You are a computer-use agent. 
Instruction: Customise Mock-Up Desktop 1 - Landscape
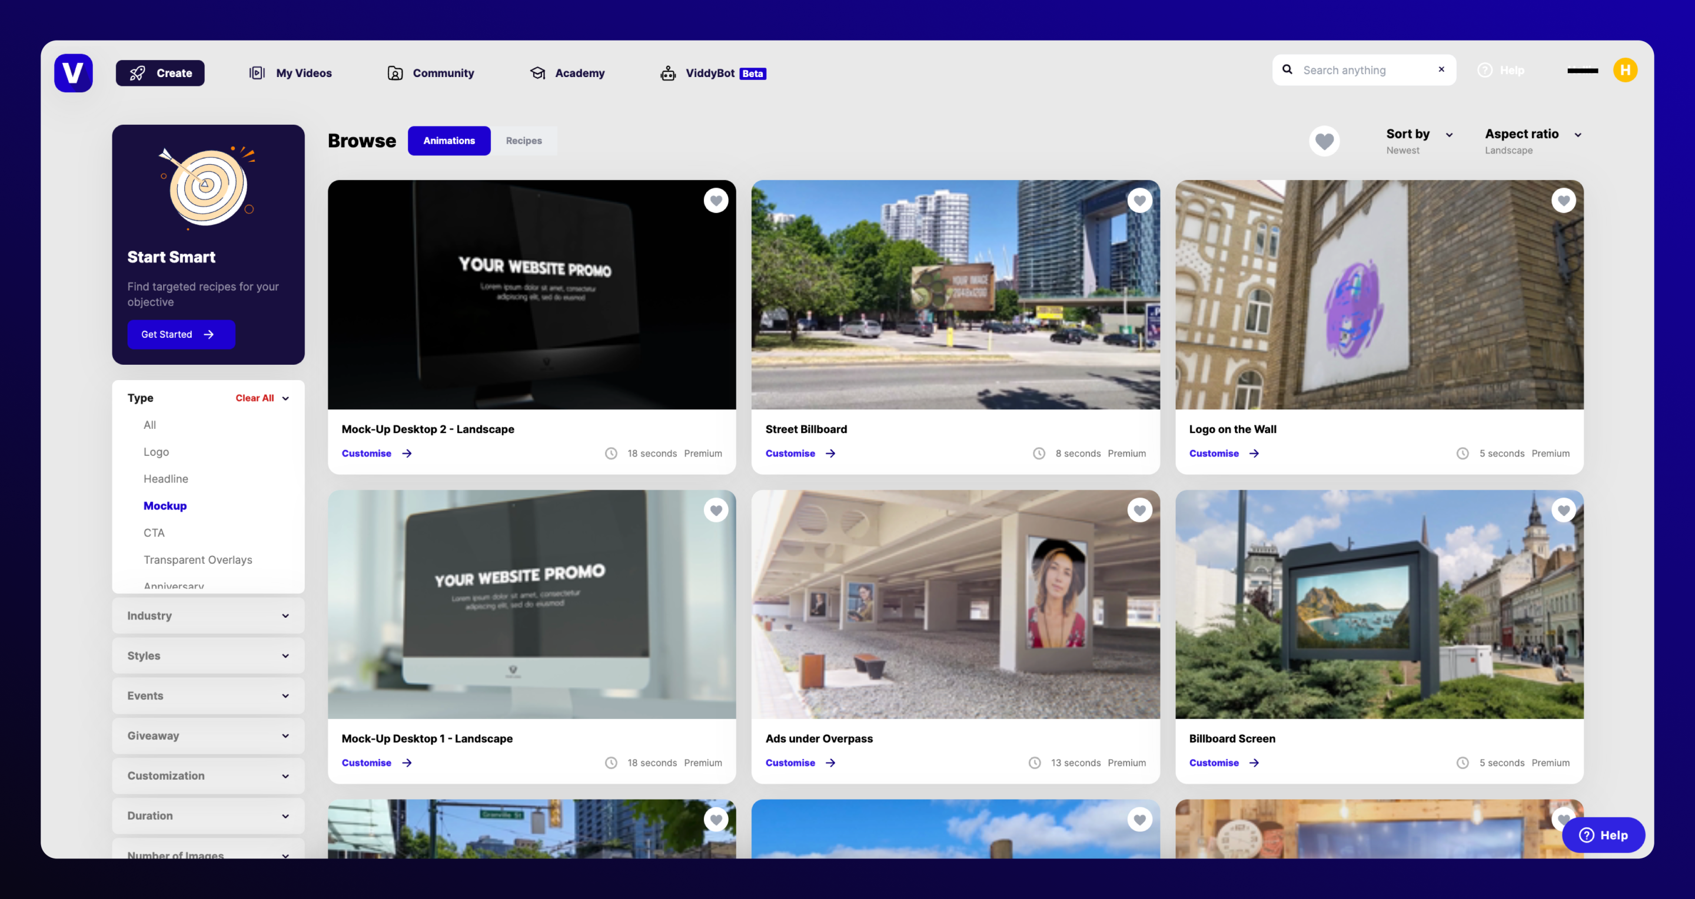point(377,763)
